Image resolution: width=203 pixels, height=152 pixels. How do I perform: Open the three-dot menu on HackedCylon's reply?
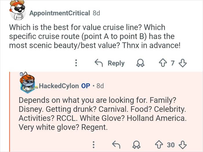(x=93, y=144)
